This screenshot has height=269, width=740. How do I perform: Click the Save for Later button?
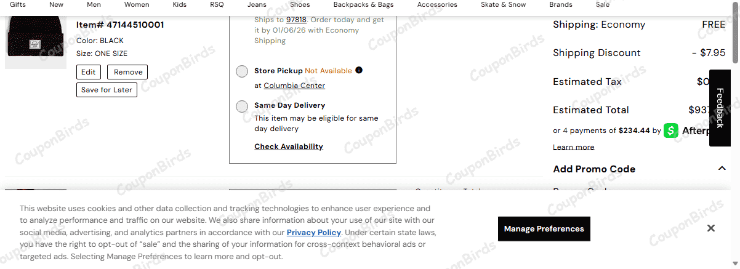point(107,90)
